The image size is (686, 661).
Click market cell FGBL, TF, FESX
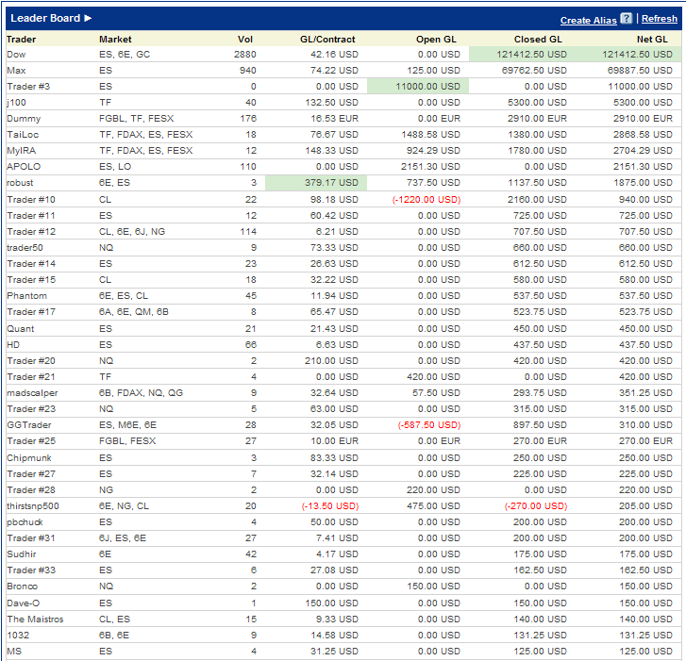(137, 119)
